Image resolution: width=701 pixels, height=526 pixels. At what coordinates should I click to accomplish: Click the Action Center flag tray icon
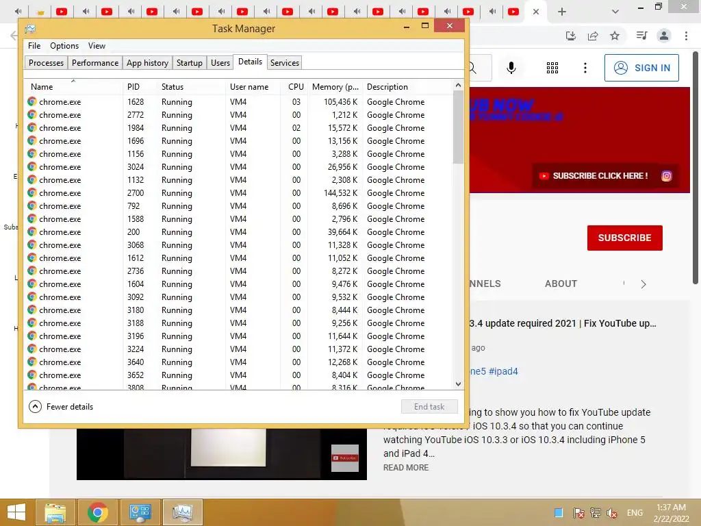[578, 512]
